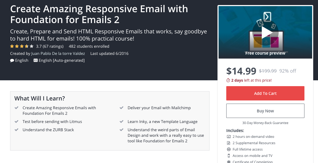
Task: Click the Certificate of Completion icon
Action: tap(229, 162)
